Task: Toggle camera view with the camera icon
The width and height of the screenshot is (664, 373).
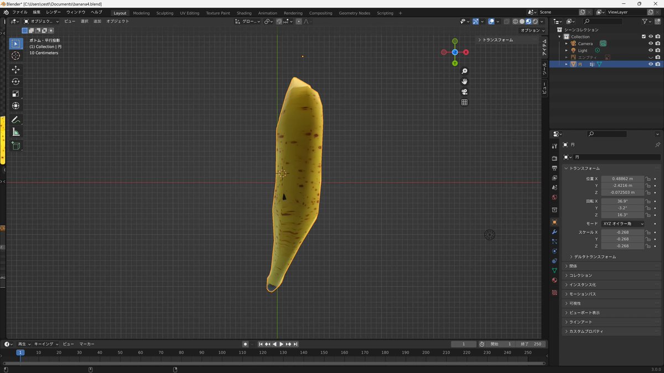Action: click(464, 92)
